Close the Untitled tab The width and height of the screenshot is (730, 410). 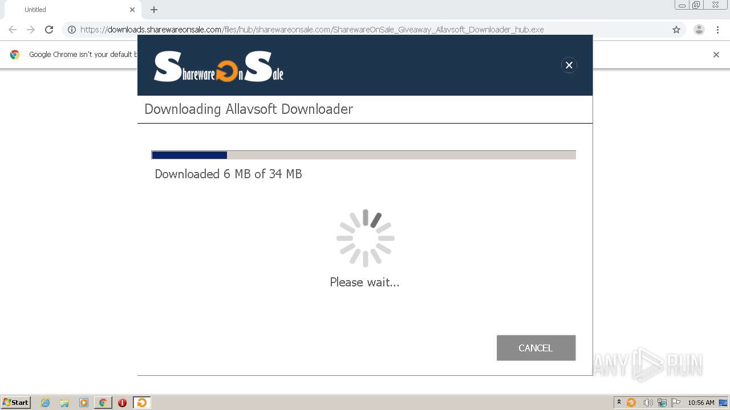(x=132, y=10)
